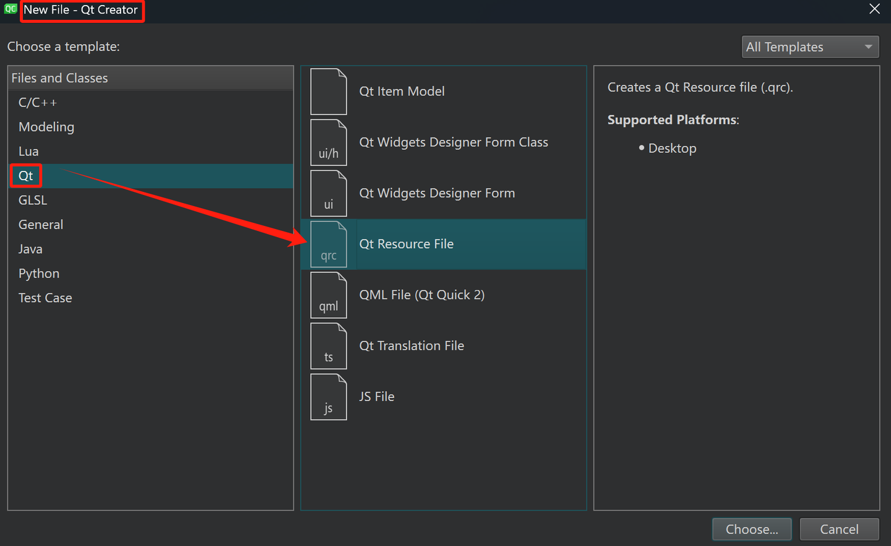Pick the Python category
This screenshot has height=546, width=891.
[150, 274]
